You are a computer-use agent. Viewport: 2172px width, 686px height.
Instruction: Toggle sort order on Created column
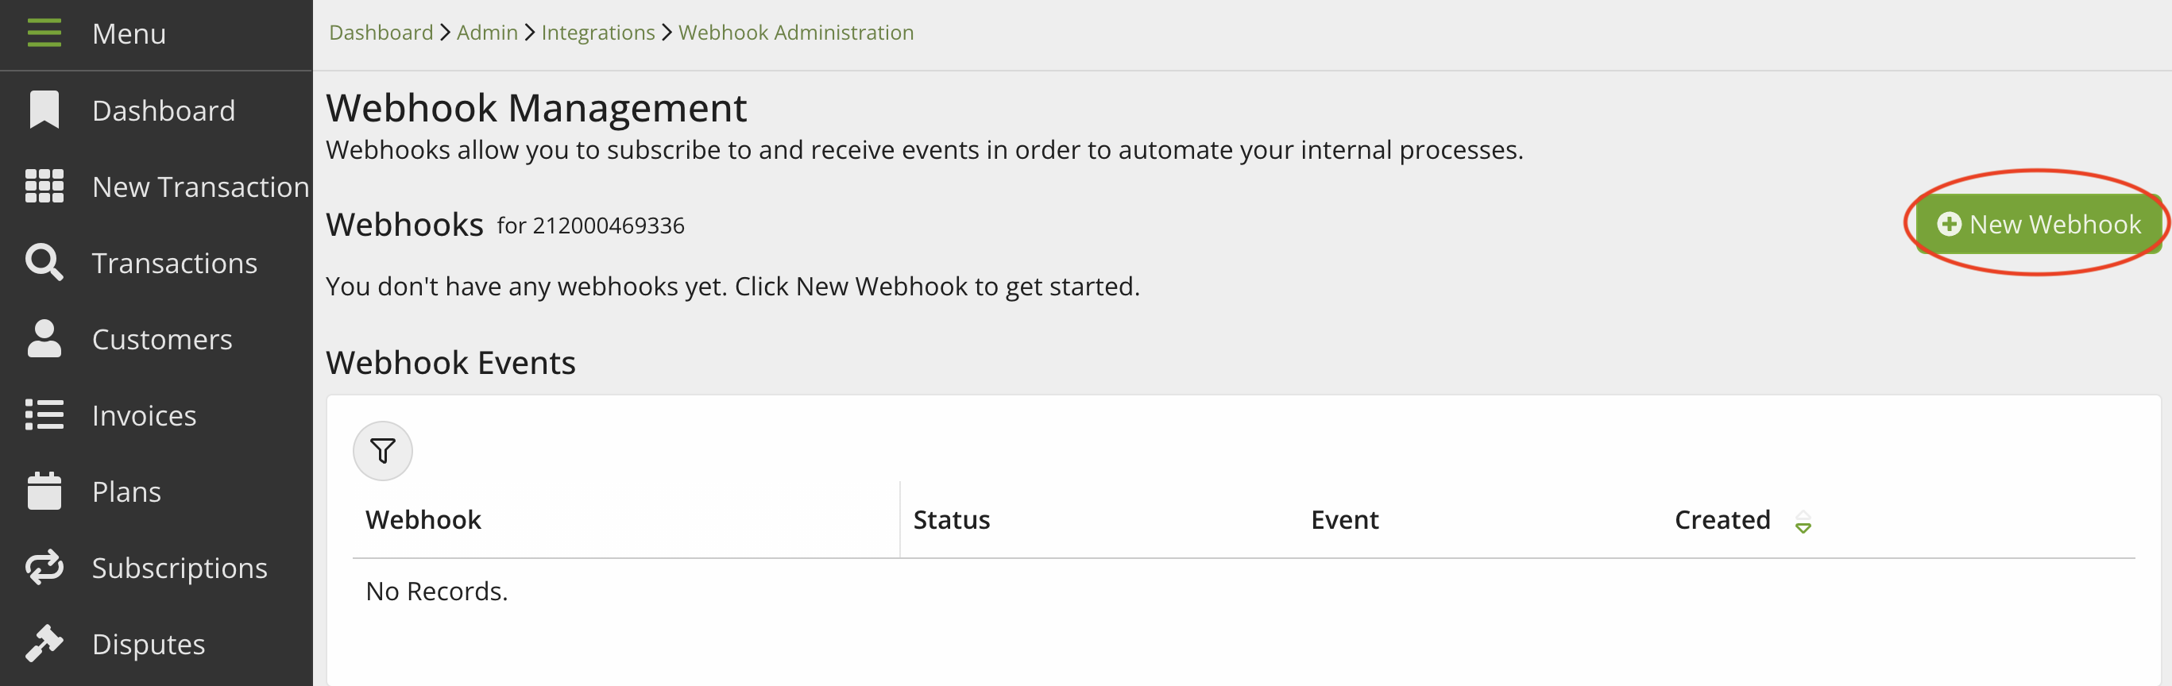tap(1802, 522)
